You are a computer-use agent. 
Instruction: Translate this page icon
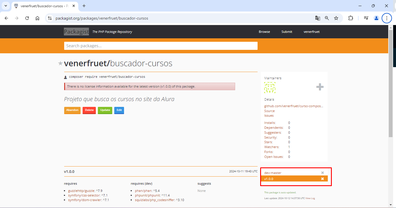pyautogui.click(x=318, y=18)
